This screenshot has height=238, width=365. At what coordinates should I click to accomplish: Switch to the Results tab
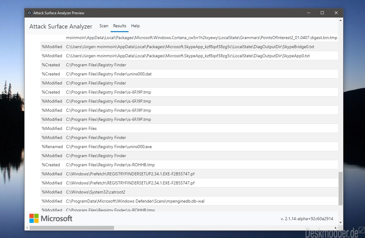point(120,26)
